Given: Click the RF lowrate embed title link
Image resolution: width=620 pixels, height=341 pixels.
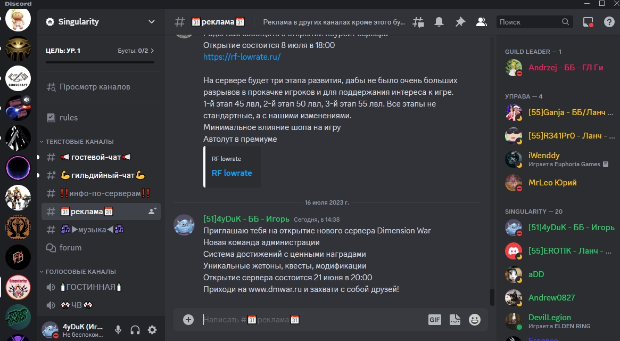Looking at the screenshot, I should click(232, 173).
